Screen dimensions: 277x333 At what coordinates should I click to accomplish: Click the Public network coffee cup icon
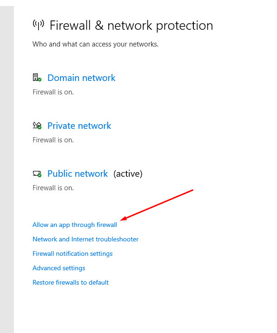[x=37, y=174]
